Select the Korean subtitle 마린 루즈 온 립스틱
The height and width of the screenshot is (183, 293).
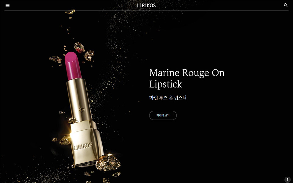[x=168, y=98]
